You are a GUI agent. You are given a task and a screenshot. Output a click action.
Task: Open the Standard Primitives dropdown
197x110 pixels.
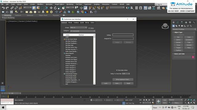click(x=184, y=29)
